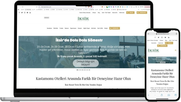Open the E-Broşür link on laptop
Image resolution: width=181 pixels, height=102 pixels.
point(94,13)
